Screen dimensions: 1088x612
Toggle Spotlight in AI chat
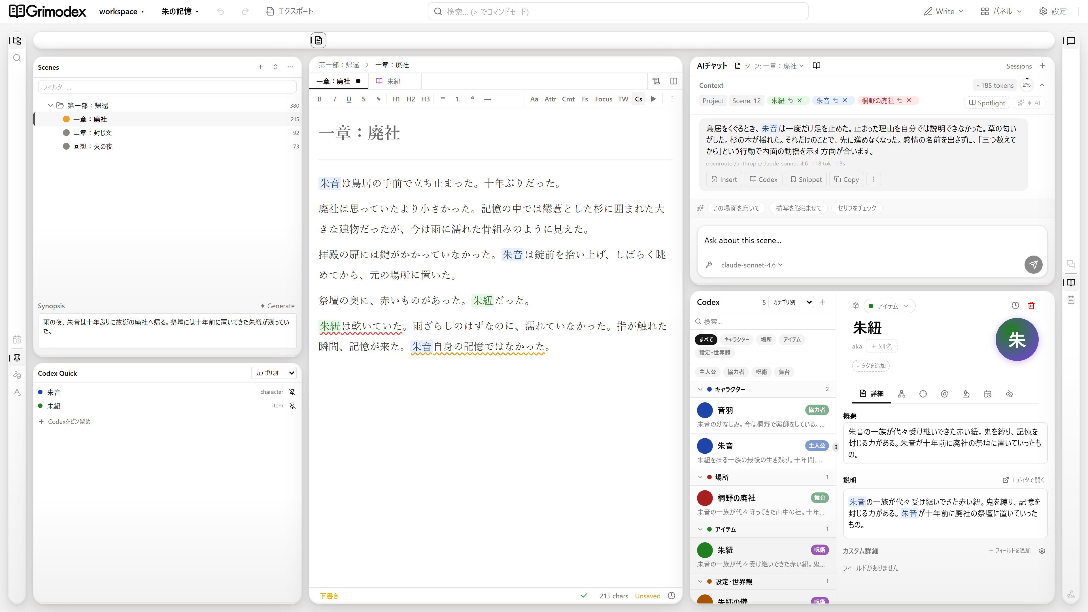click(x=987, y=103)
